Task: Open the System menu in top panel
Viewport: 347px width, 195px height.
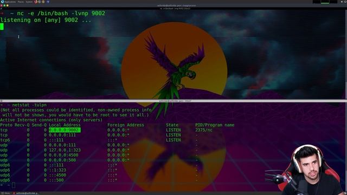Action: (x=29, y=2)
